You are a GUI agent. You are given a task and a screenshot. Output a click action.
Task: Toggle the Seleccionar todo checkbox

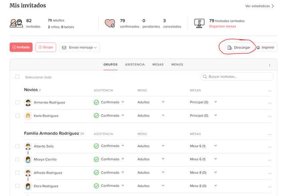[17, 77]
